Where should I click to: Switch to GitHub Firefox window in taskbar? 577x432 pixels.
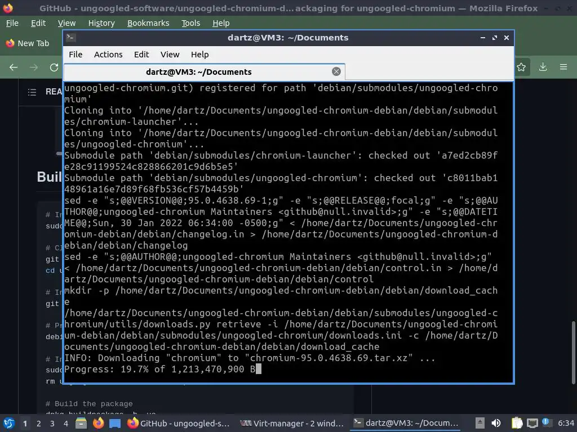tap(179, 424)
